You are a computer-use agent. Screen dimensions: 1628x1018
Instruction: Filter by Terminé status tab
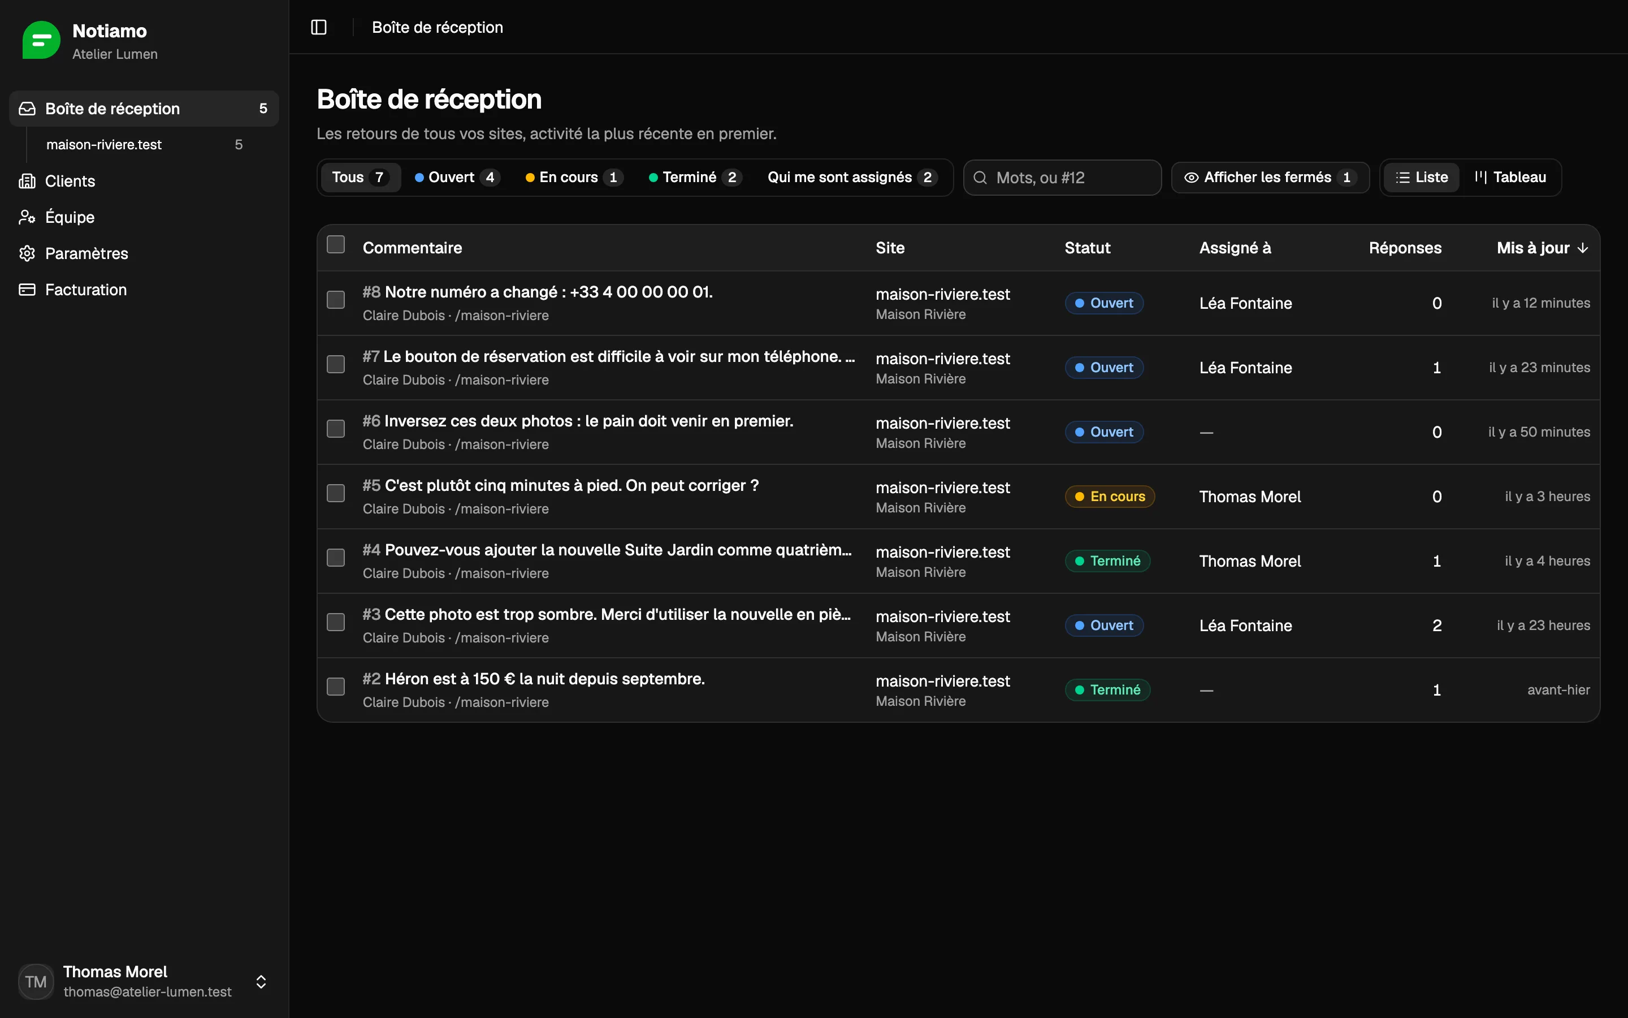point(695,178)
